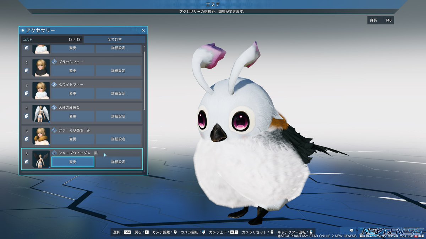426x239 pixels.
Task: Click the round icon above New Genesis logo
Action: click(x=351, y=230)
